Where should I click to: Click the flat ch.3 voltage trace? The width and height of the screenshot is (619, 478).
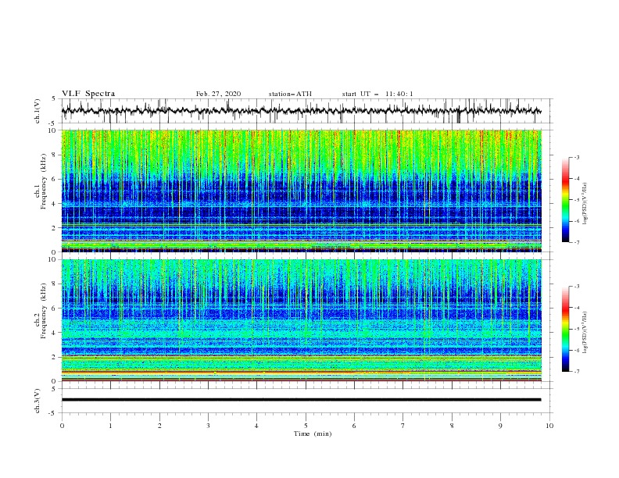tap(301, 400)
